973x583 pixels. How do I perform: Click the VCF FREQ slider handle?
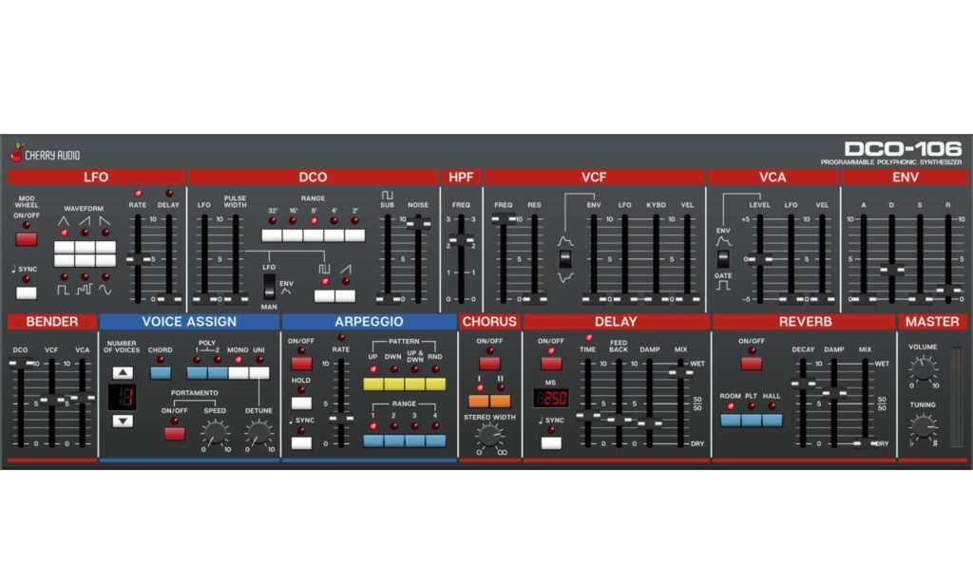click(x=504, y=219)
